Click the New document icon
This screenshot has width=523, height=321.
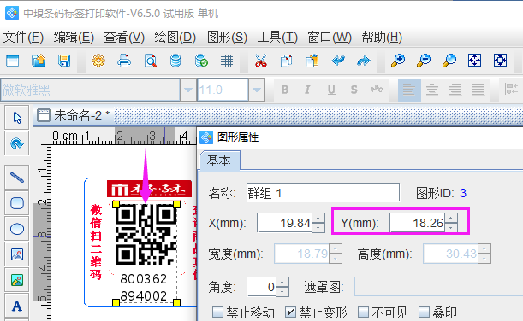click(13, 61)
